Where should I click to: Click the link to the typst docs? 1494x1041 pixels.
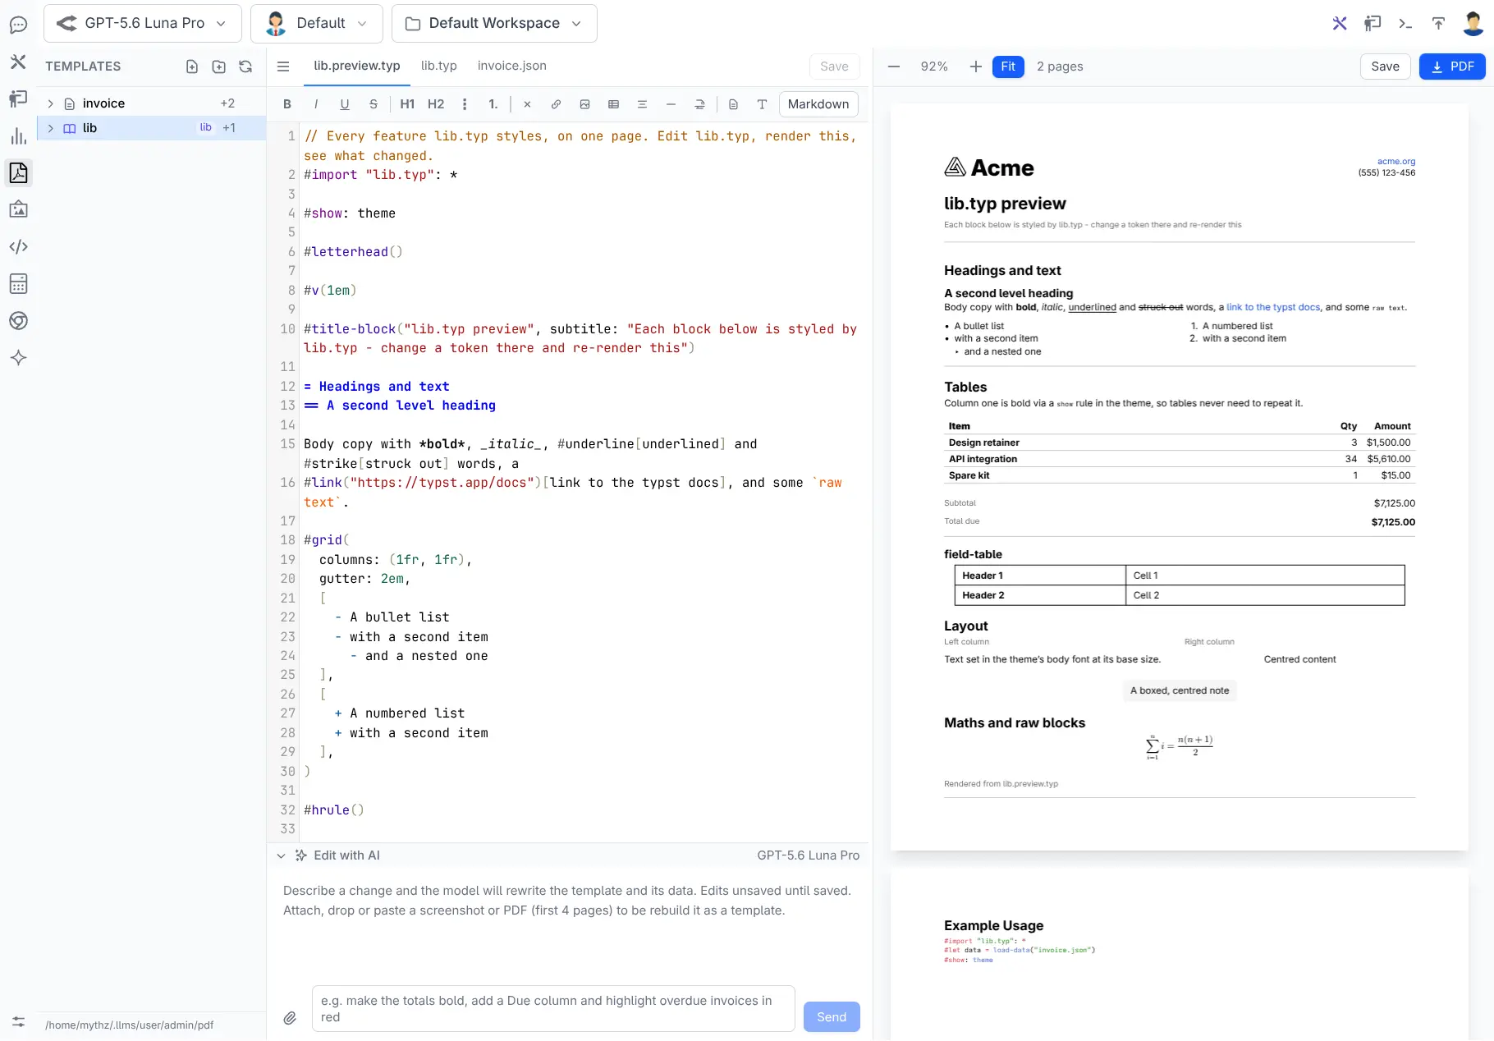1273,307
